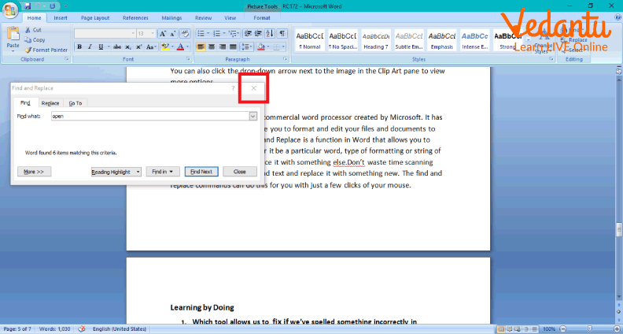Click the Cut command
The height and width of the screenshot is (334, 623).
point(37,29)
